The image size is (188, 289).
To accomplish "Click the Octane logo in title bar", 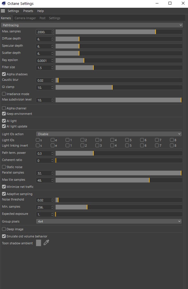I will coord(3,3).
